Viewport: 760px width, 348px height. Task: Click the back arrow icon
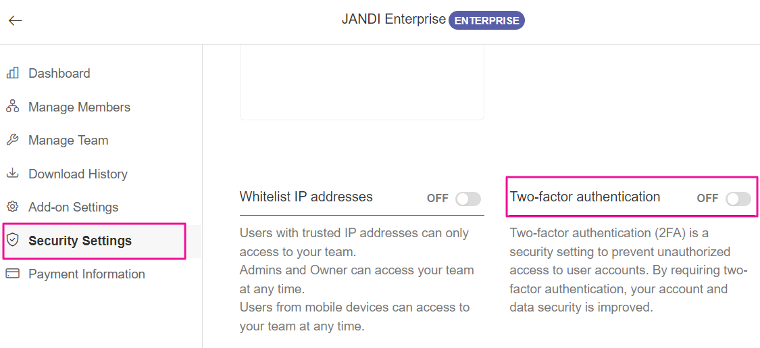tap(15, 20)
